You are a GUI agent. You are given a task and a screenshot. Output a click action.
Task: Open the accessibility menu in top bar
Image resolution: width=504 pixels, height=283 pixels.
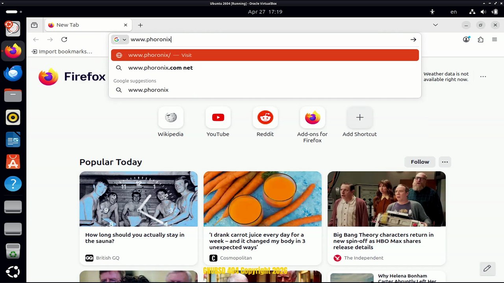coord(432,12)
